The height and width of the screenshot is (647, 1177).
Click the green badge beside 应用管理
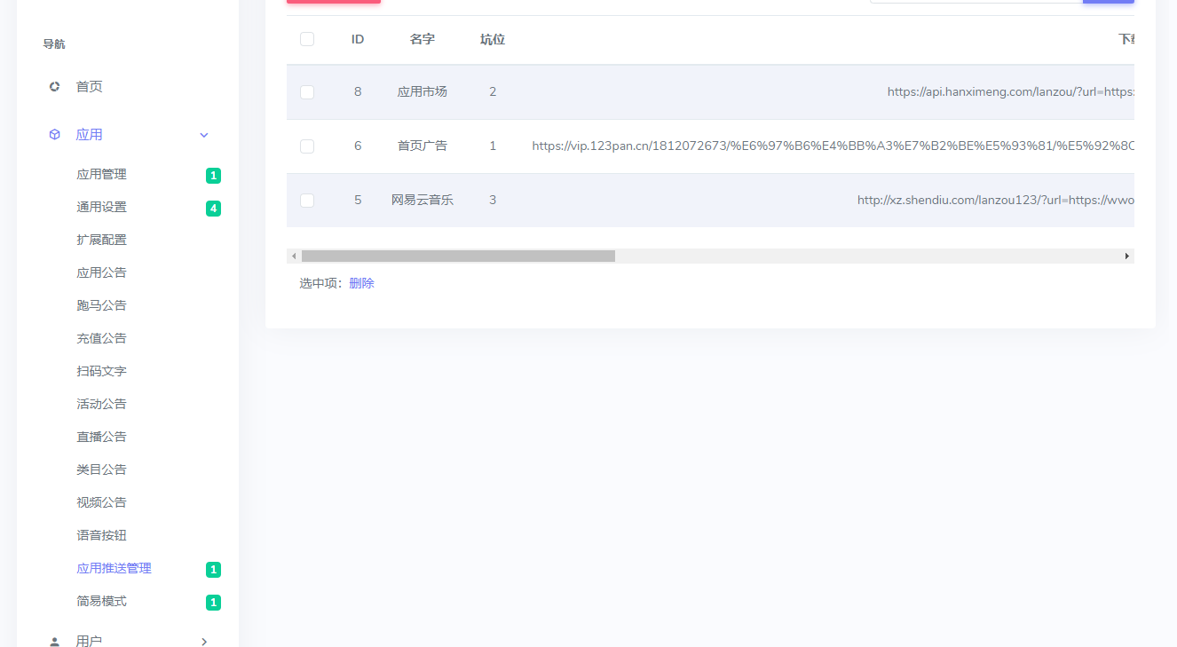click(x=213, y=175)
